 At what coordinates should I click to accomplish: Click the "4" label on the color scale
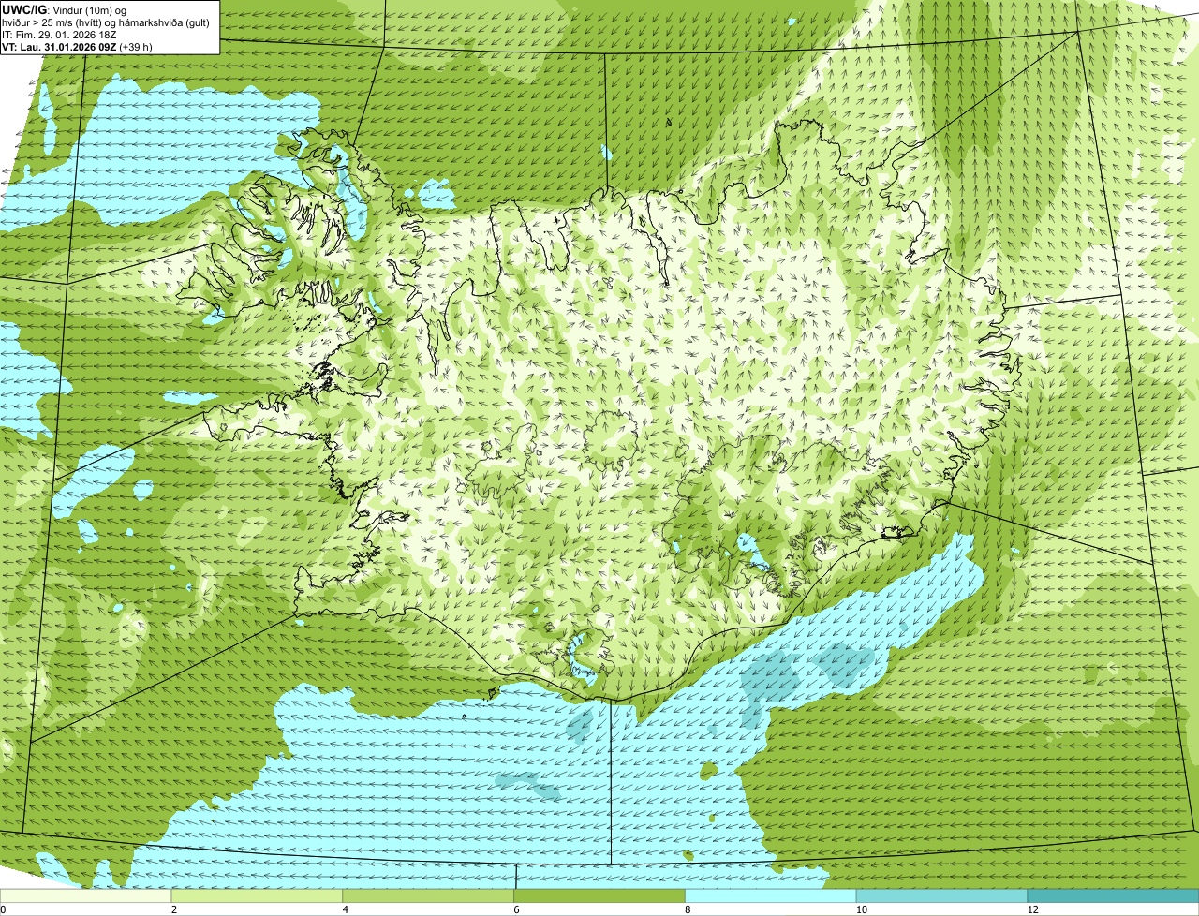pos(346,909)
